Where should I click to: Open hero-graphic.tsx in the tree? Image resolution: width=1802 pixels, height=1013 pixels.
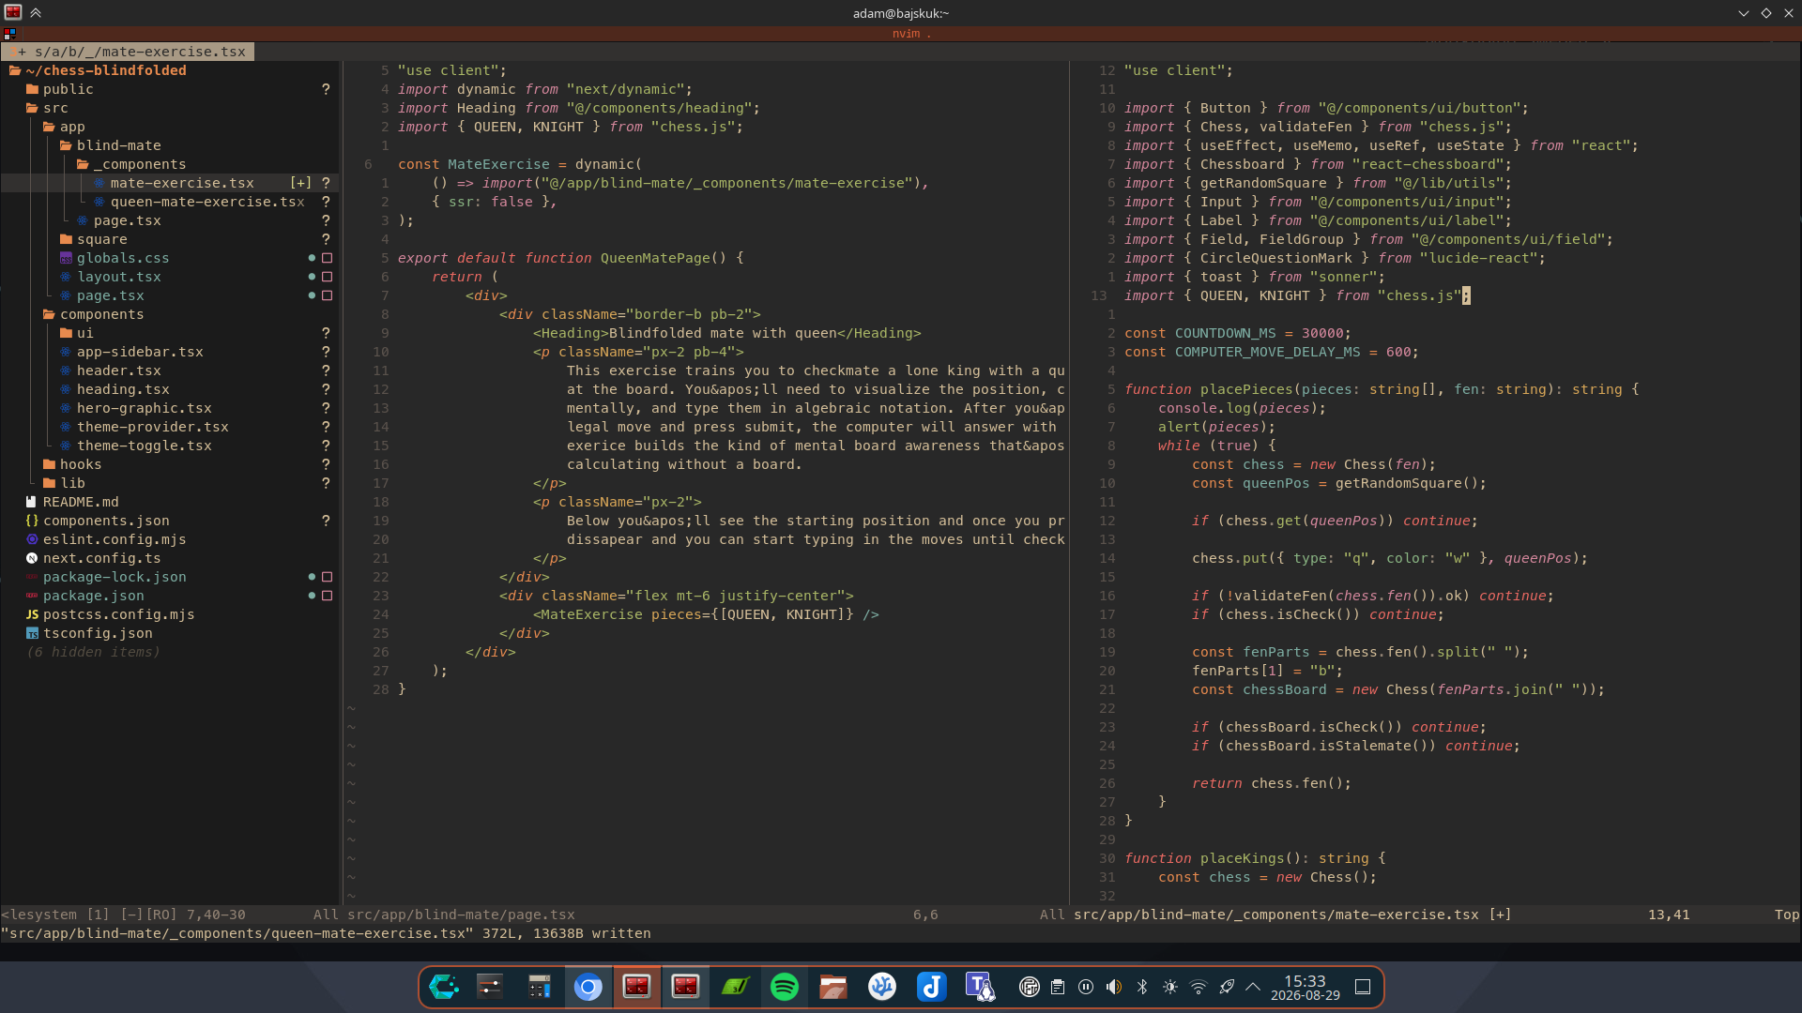(135, 408)
